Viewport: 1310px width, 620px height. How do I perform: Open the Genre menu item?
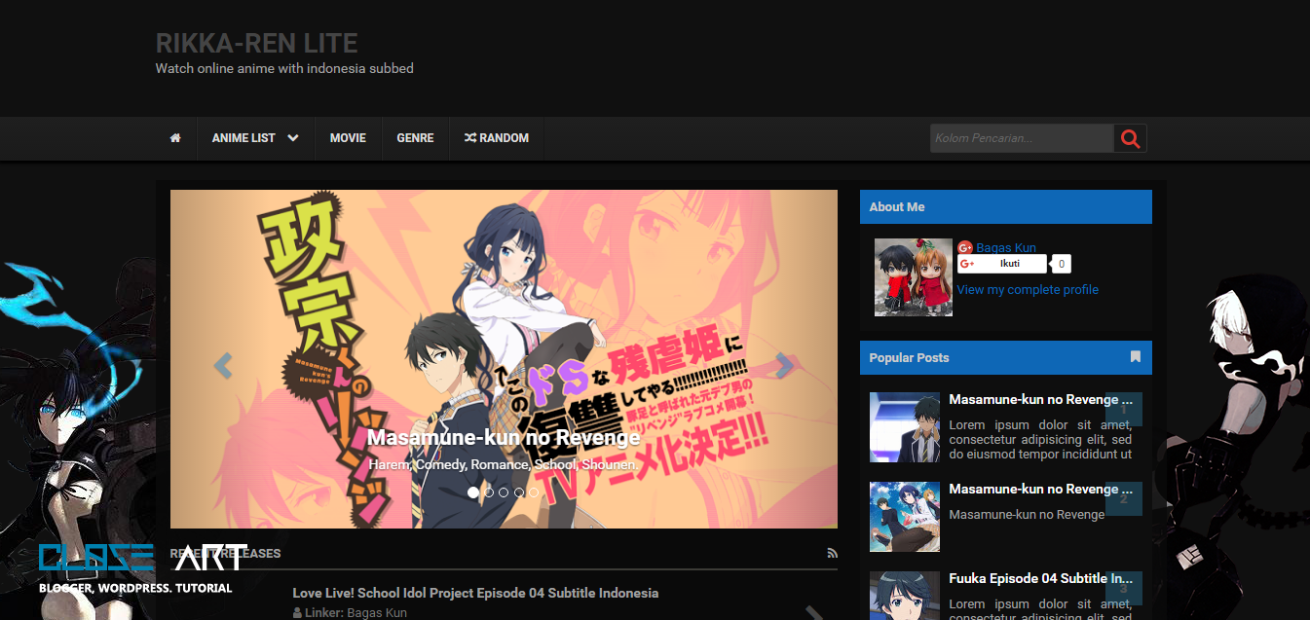point(415,138)
